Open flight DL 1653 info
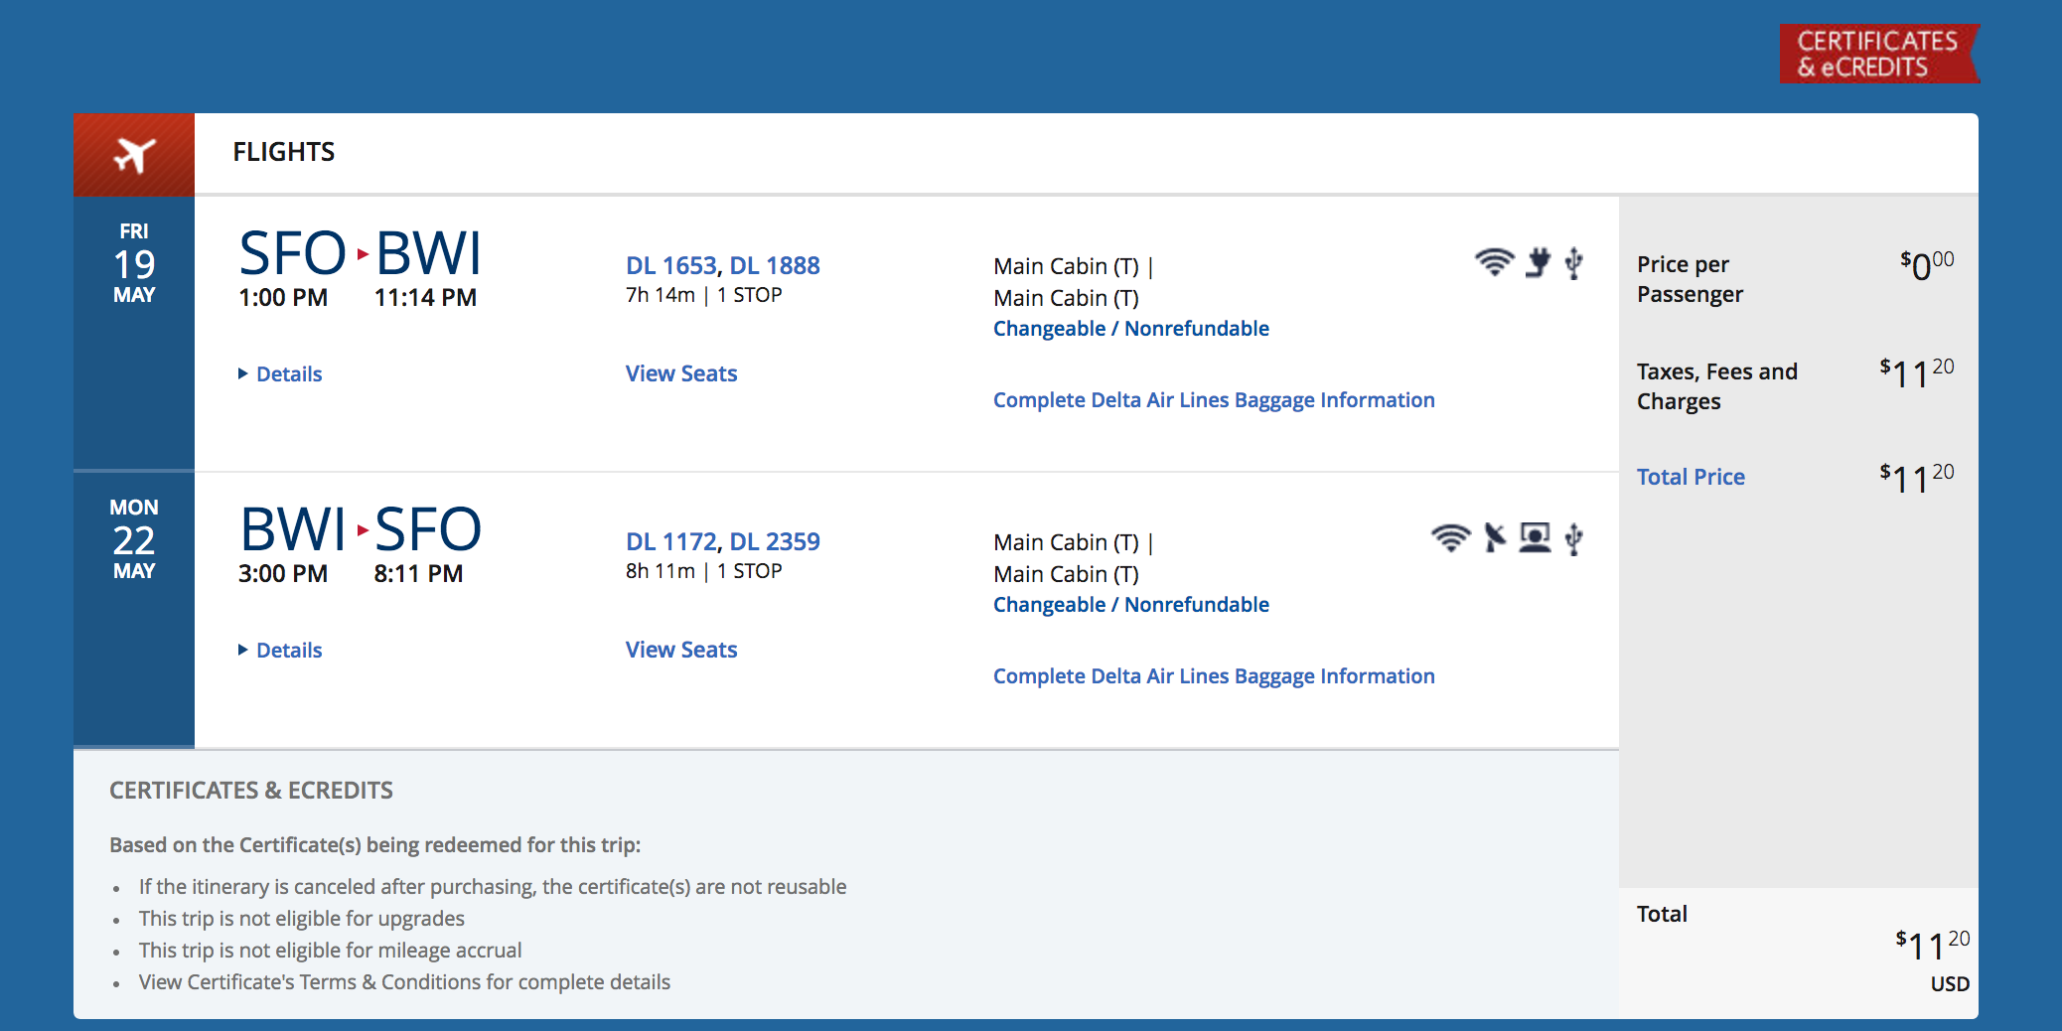Image resolution: width=2062 pixels, height=1031 pixels. click(x=671, y=266)
